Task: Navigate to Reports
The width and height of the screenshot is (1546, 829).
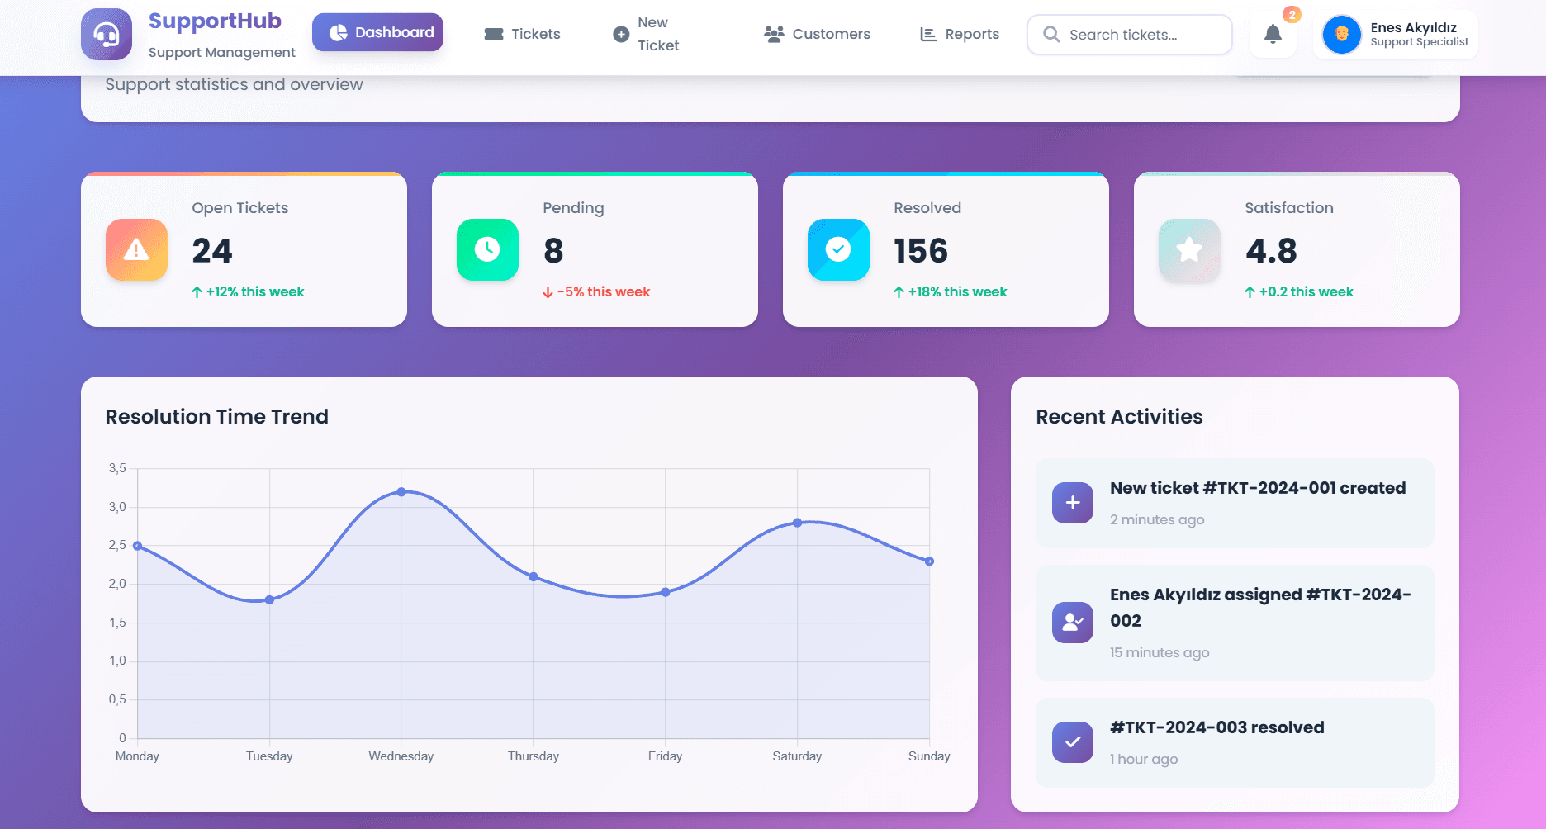Action: coord(960,34)
